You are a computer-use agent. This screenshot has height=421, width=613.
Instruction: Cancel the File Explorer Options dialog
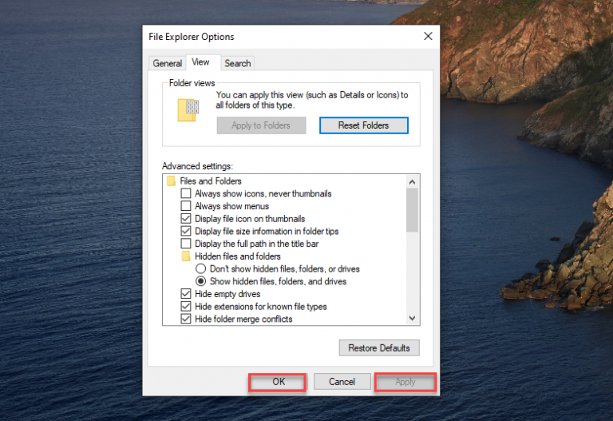342,382
